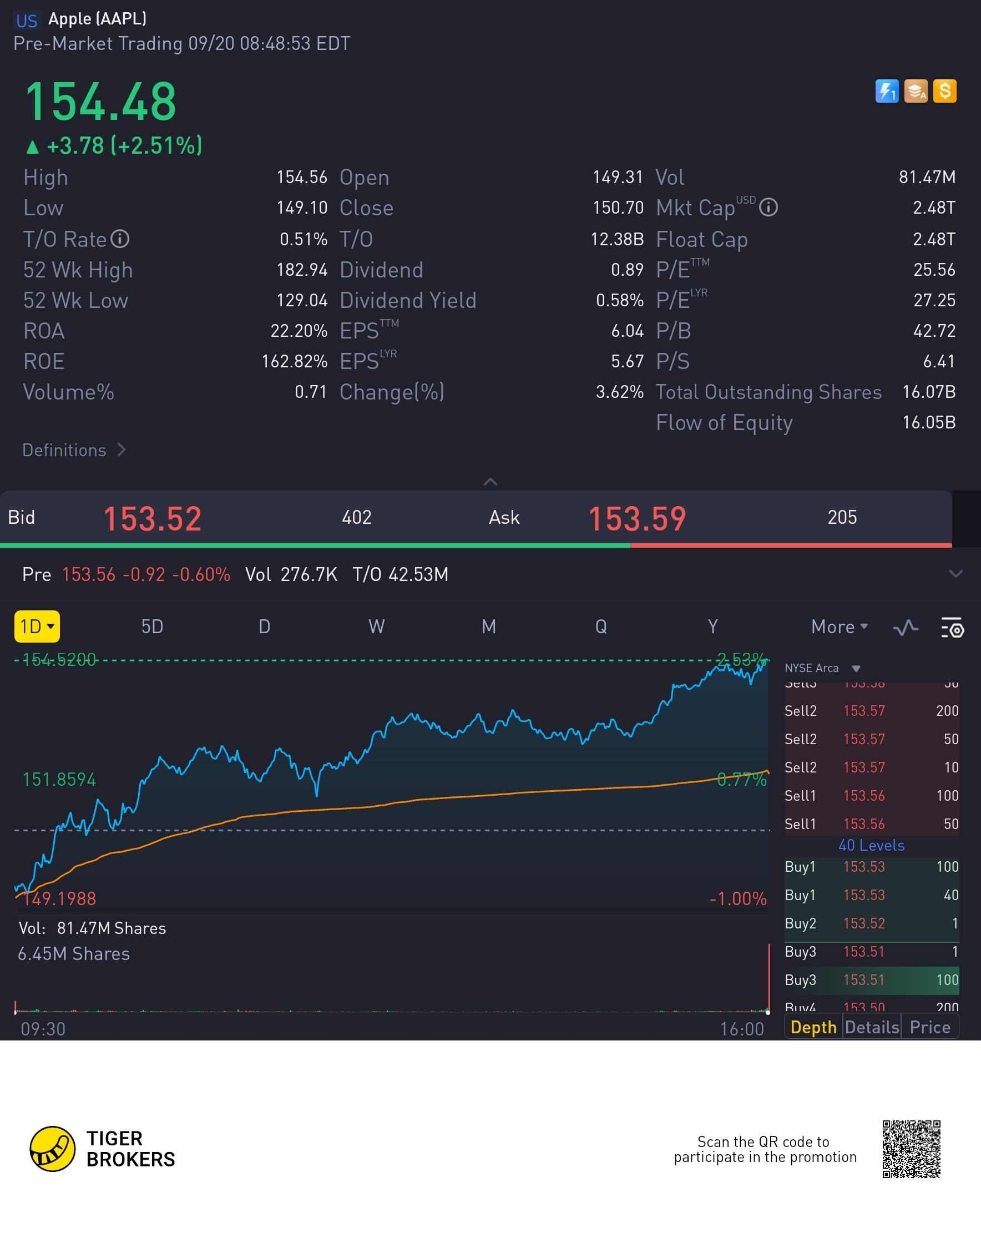The height and width of the screenshot is (1258, 981).
Task: Switch to the Price tab
Action: pyautogui.click(x=930, y=1027)
